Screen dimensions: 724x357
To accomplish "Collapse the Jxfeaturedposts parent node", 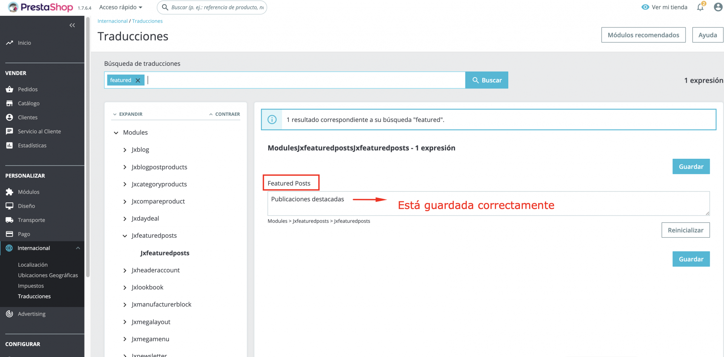I will tap(125, 236).
